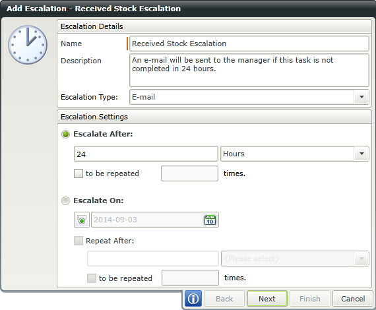The width and height of the screenshot is (376, 310).
Task: Click the Next button
Action: 267,299
